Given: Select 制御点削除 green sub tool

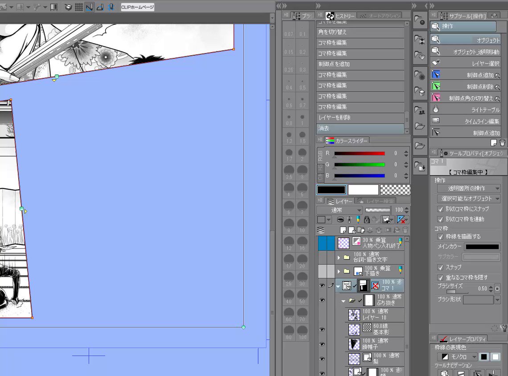Looking at the screenshot, I should (466, 86).
